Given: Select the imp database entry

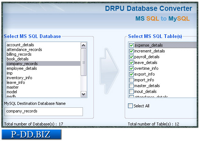Looking at the screenshot, I should [43, 73].
